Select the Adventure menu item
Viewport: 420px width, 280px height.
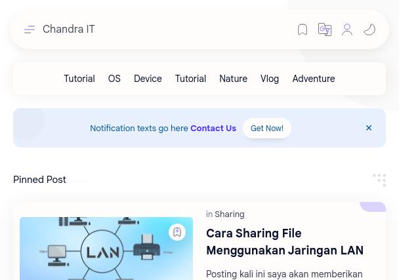point(313,79)
